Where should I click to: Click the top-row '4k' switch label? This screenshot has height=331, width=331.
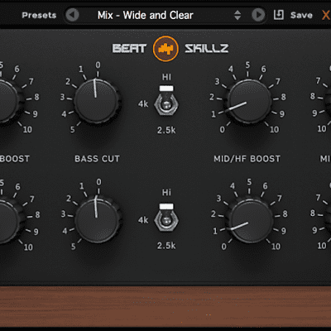pos(143,104)
